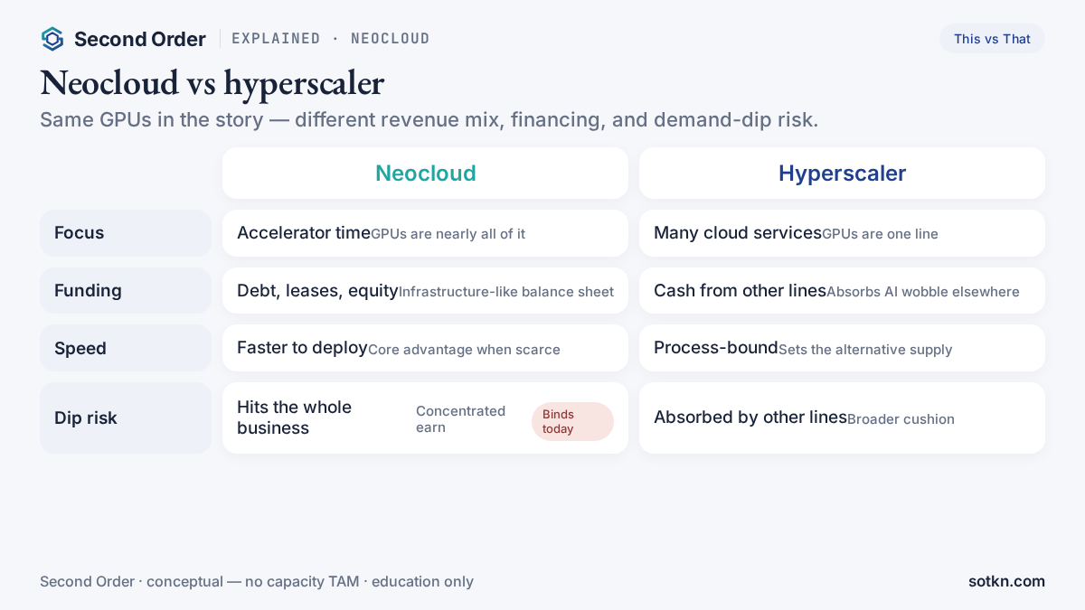Click the Broader cushion note
The image size is (1085, 610).
point(901,419)
